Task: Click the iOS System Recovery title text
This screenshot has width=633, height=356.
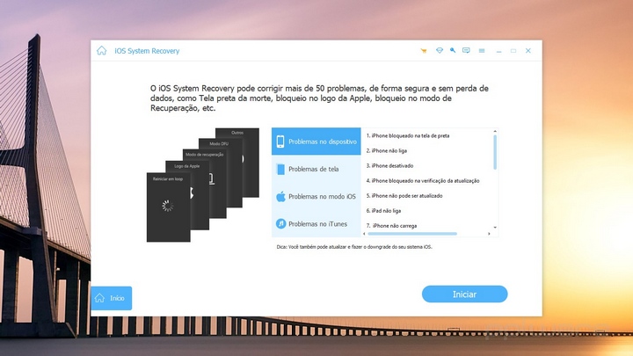Action: coord(147,51)
